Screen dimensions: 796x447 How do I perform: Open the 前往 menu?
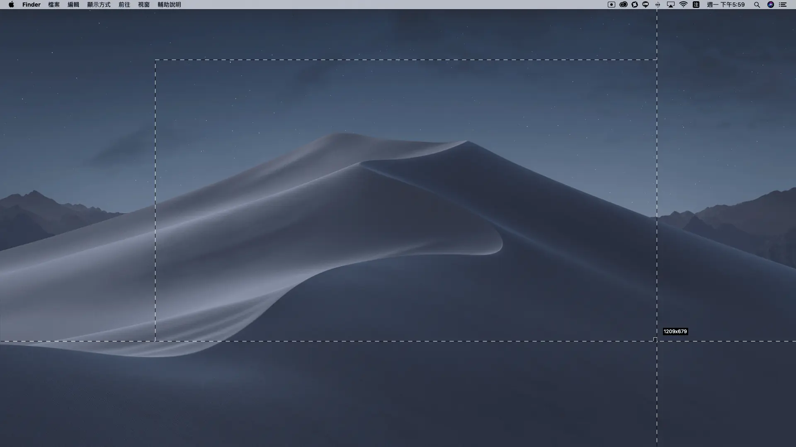[x=124, y=5]
